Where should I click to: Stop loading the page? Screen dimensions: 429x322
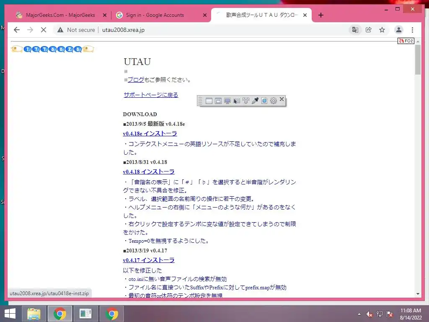44,30
